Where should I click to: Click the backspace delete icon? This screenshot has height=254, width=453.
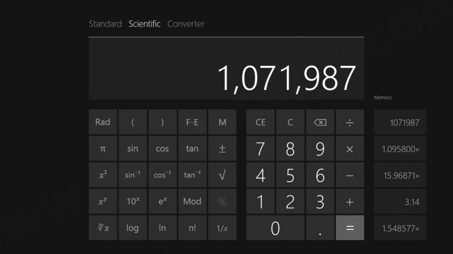tap(320, 122)
